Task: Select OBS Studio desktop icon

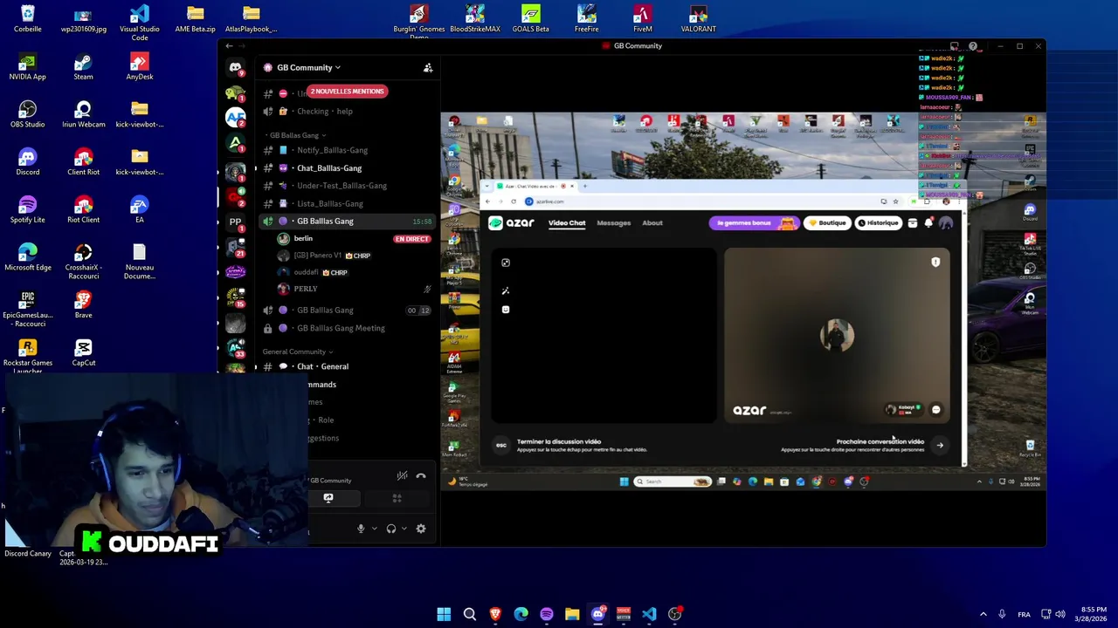Action: point(27,113)
